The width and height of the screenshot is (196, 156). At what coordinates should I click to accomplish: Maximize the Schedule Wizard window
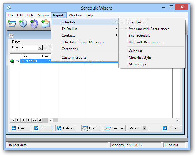point(171,7)
